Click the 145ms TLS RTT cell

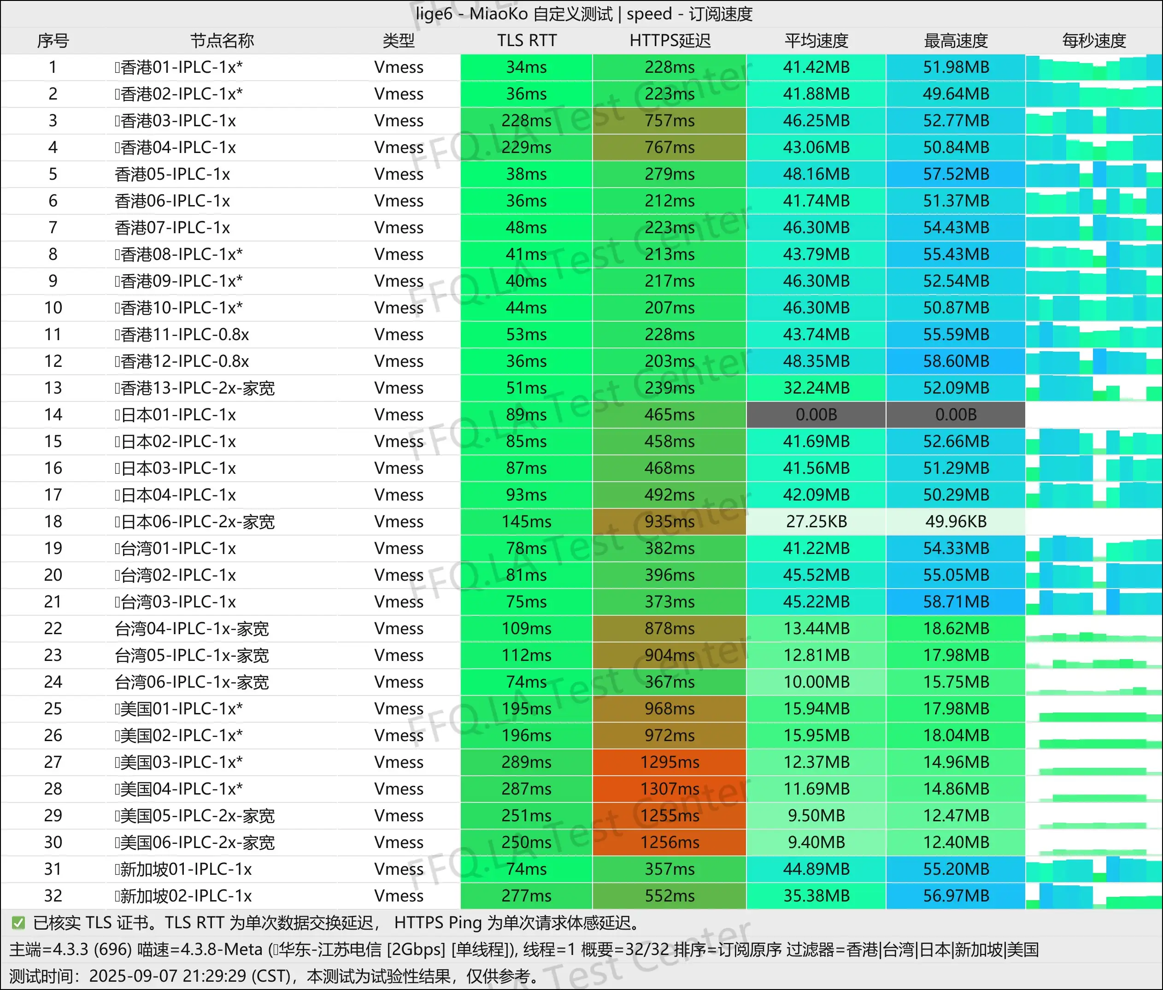pos(526,521)
